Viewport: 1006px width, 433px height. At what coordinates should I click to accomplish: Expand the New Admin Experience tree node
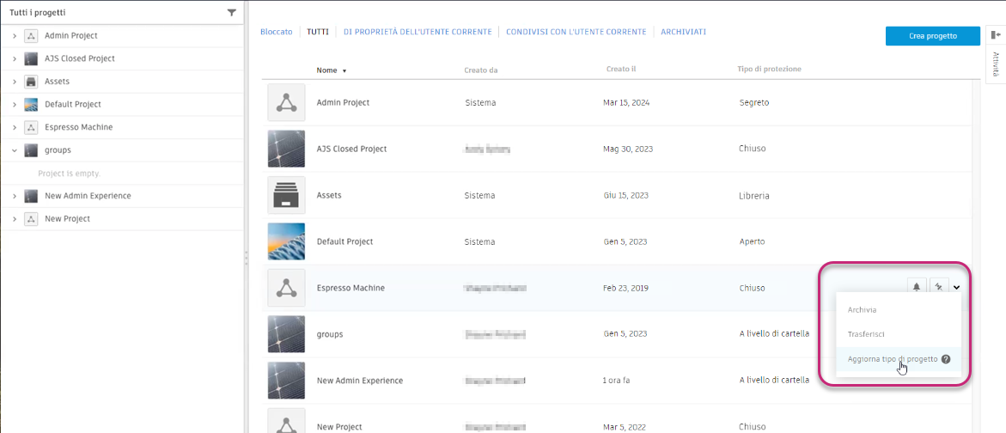pyautogui.click(x=14, y=196)
